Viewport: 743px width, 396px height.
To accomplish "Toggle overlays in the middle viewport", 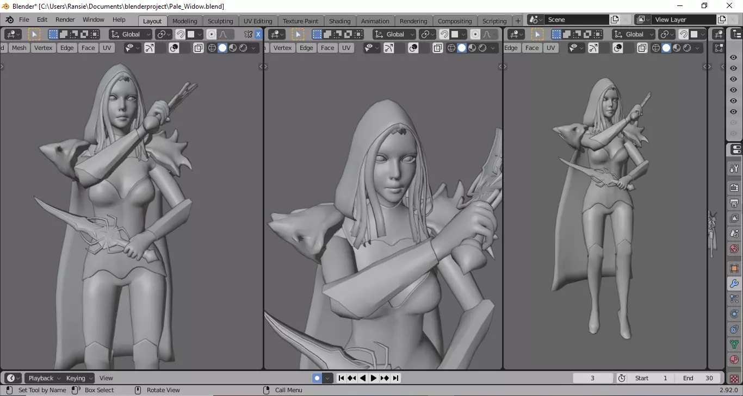I will (x=413, y=48).
